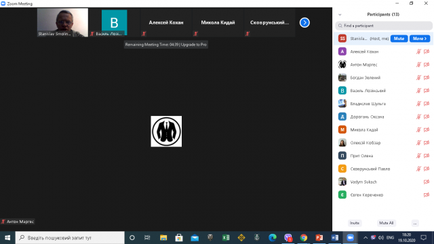Click camera-off icon for Vadym Sukach
The image size is (434, 244).
click(427, 182)
